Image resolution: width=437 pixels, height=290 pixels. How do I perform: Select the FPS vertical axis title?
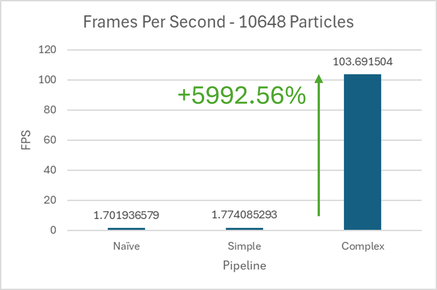[26, 140]
